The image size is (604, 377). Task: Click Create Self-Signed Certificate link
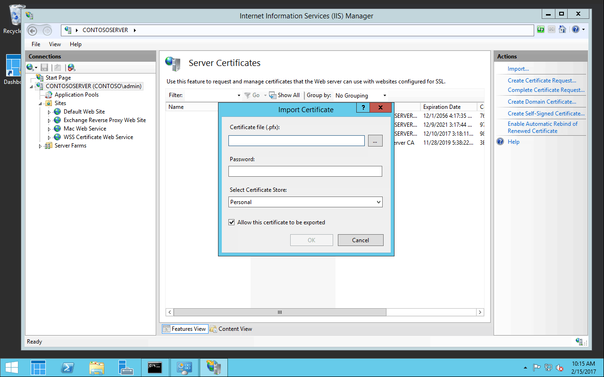coord(546,114)
